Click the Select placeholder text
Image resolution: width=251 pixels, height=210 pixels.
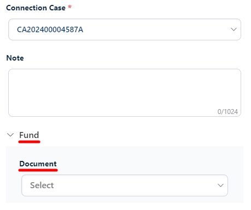(42, 185)
